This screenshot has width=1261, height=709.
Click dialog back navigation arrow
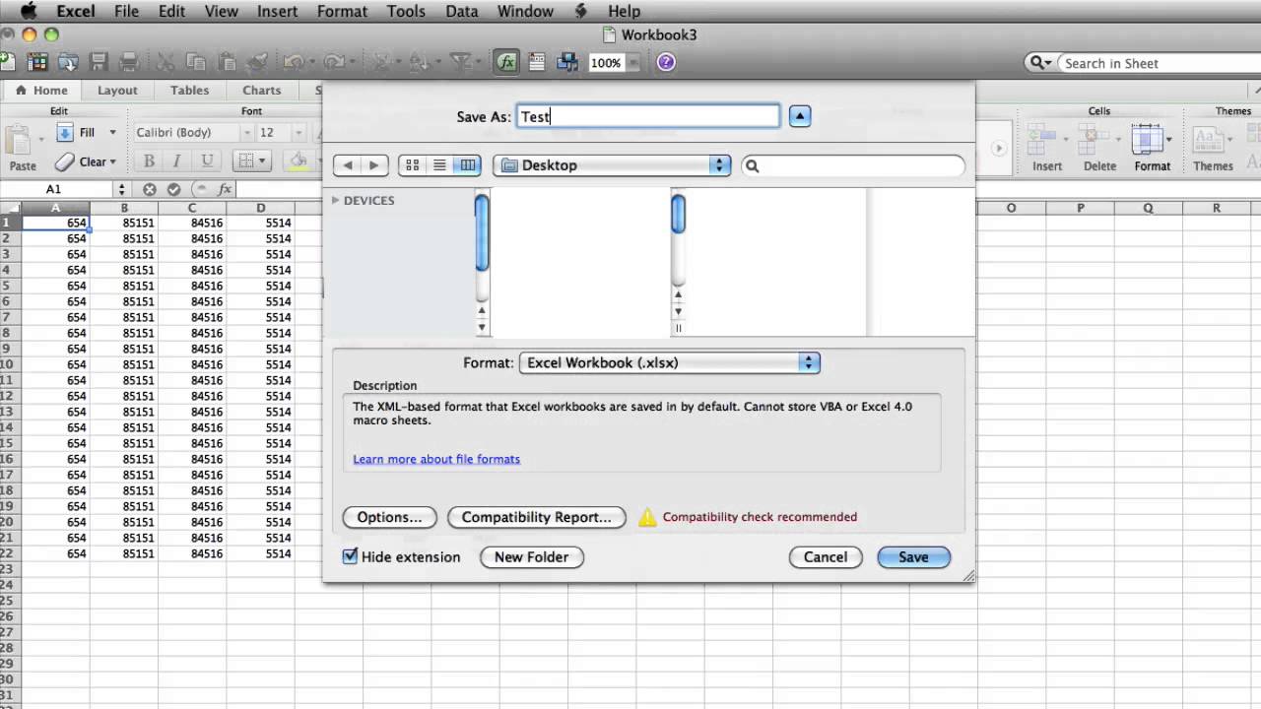pos(348,165)
